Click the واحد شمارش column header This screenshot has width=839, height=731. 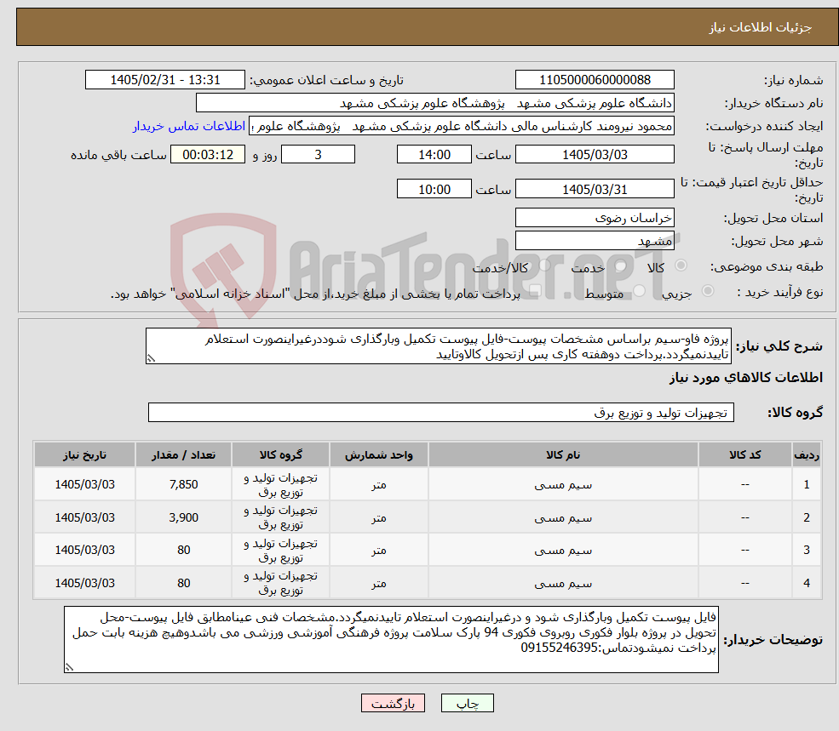click(379, 454)
